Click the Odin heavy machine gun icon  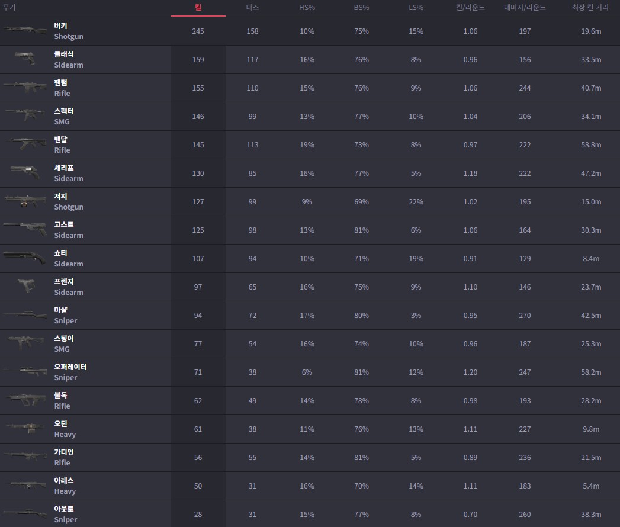25,428
